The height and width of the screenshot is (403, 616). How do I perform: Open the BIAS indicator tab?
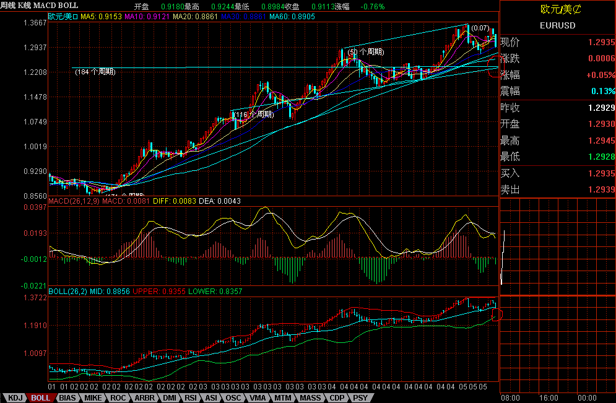pyautogui.click(x=69, y=397)
